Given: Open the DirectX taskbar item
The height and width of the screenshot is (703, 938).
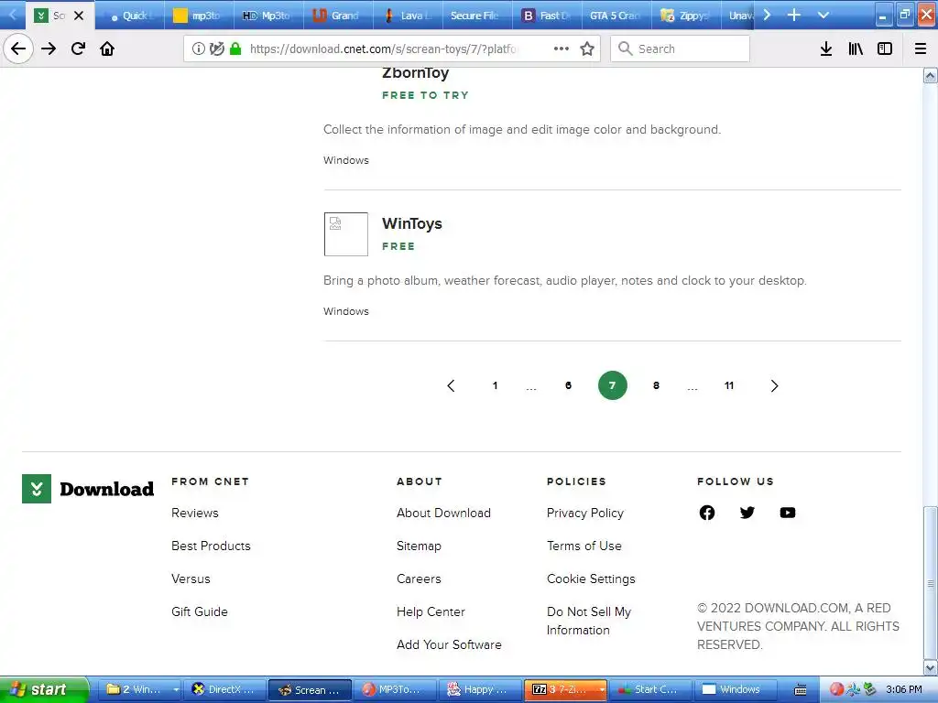Looking at the screenshot, I should [x=224, y=689].
